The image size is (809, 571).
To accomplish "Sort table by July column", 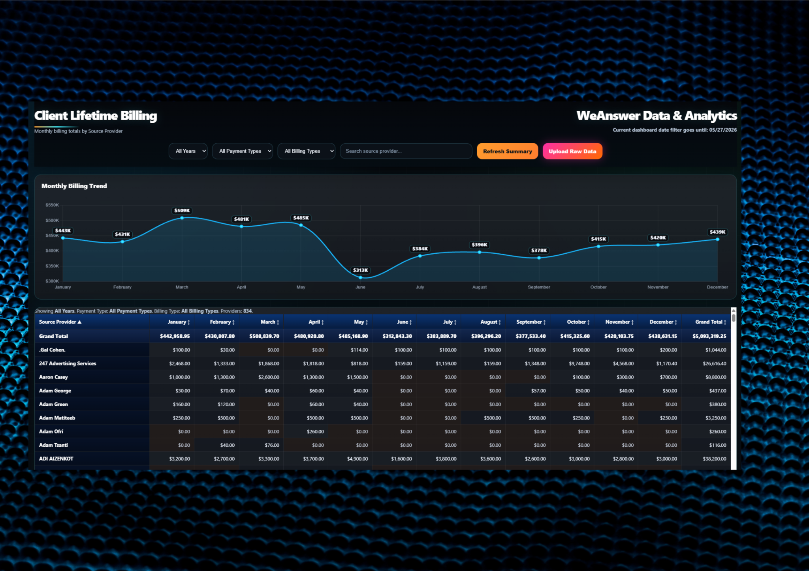I will point(450,322).
